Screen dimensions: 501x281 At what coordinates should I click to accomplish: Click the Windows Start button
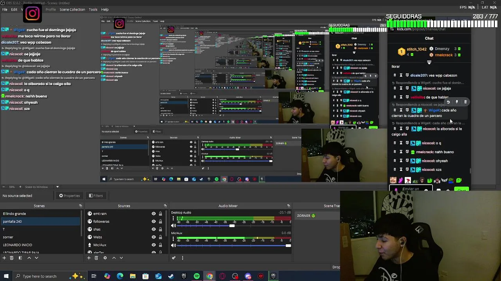click(6, 276)
